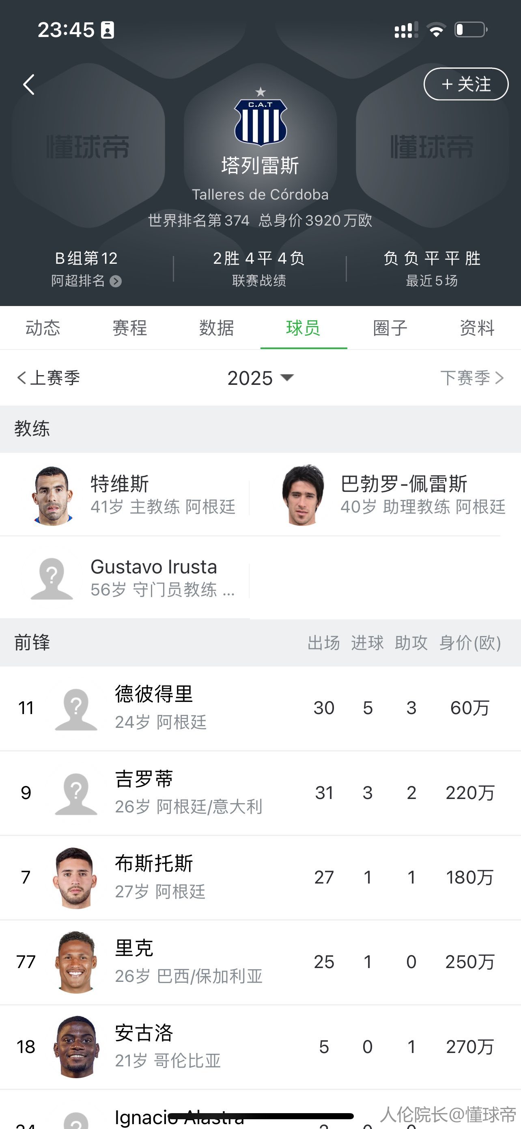
Task: Tap the Wi-Fi status icon
Action: tap(436, 30)
